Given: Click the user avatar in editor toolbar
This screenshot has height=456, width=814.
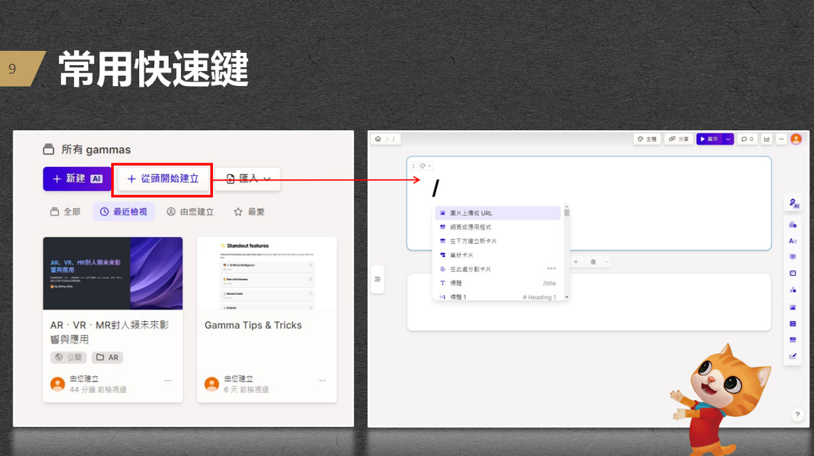Looking at the screenshot, I should (796, 139).
